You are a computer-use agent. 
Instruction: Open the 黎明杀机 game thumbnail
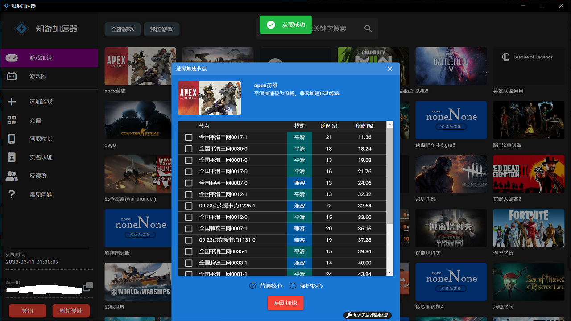point(451,174)
